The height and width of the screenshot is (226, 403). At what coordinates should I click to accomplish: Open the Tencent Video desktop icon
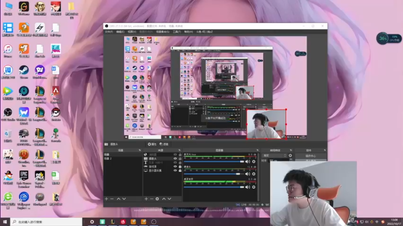8,93
